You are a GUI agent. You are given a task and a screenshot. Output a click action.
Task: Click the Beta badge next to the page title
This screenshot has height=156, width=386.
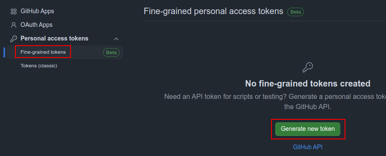[295, 12]
